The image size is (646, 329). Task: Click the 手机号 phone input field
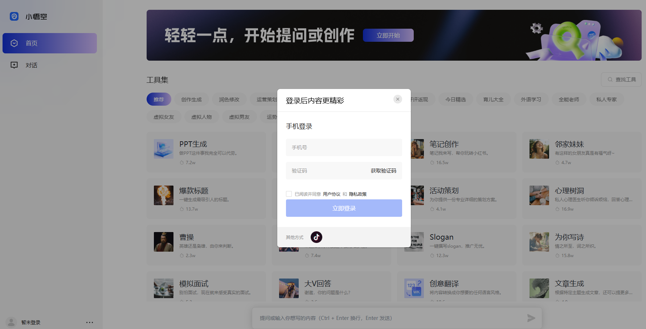pos(344,147)
